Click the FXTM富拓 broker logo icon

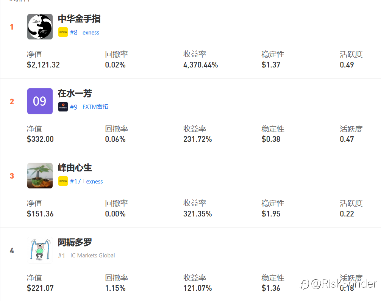pos(63,107)
